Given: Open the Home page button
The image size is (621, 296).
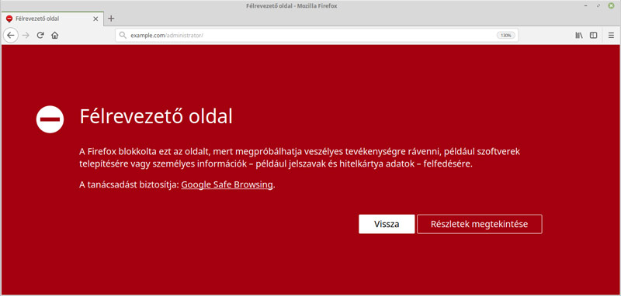Looking at the screenshot, I should tap(54, 35).
